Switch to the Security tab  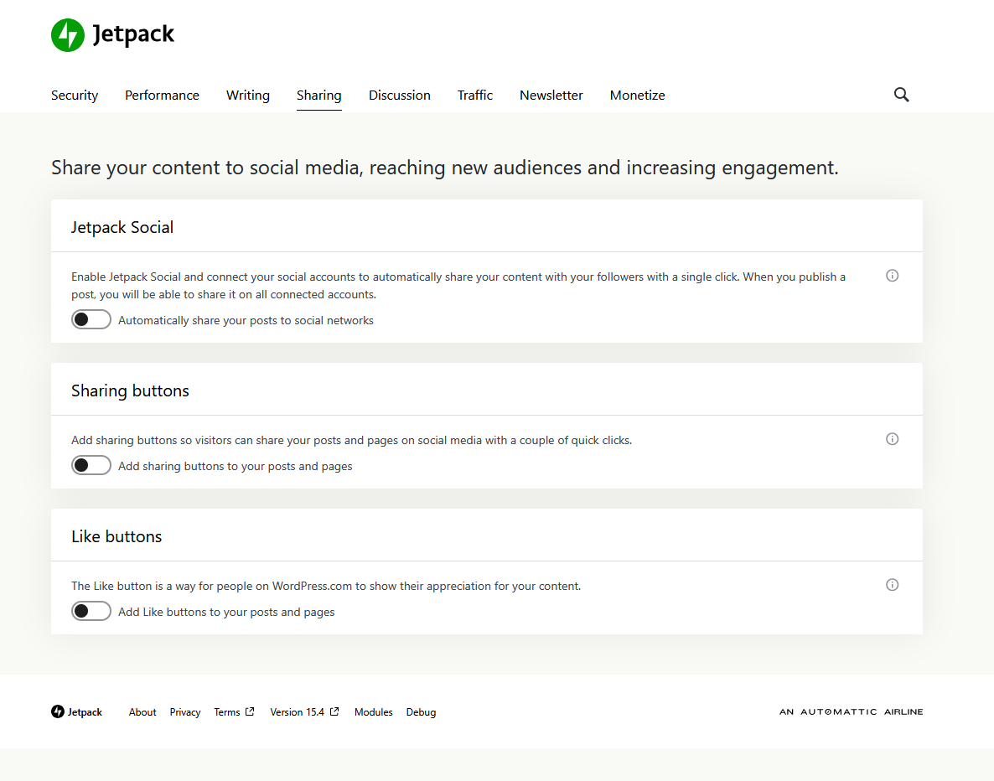pos(75,96)
